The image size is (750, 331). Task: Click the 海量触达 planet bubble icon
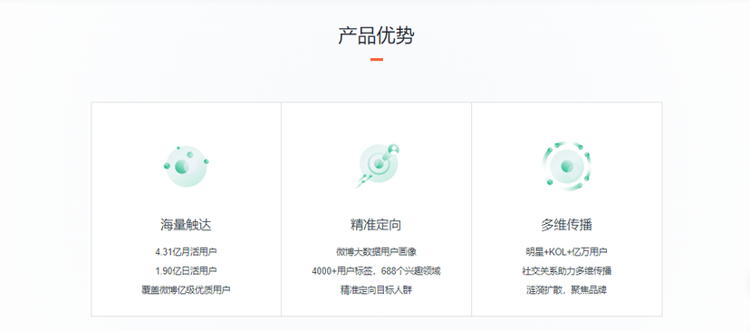pos(186,166)
